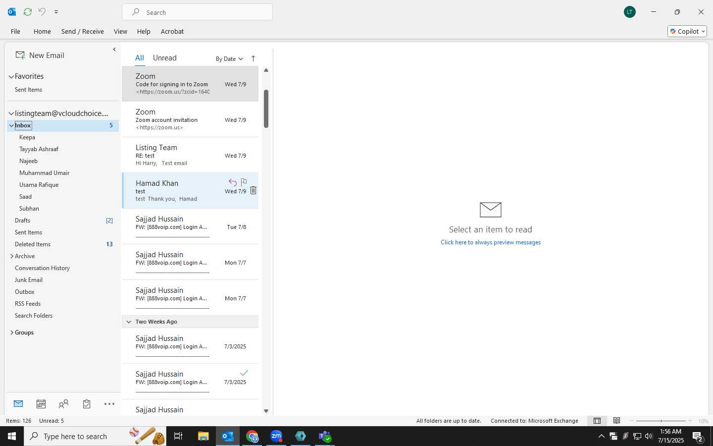Show All messages tab

coord(140,58)
